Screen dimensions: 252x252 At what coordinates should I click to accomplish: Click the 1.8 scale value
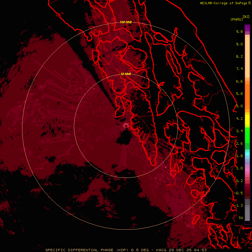click(x=239, y=156)
